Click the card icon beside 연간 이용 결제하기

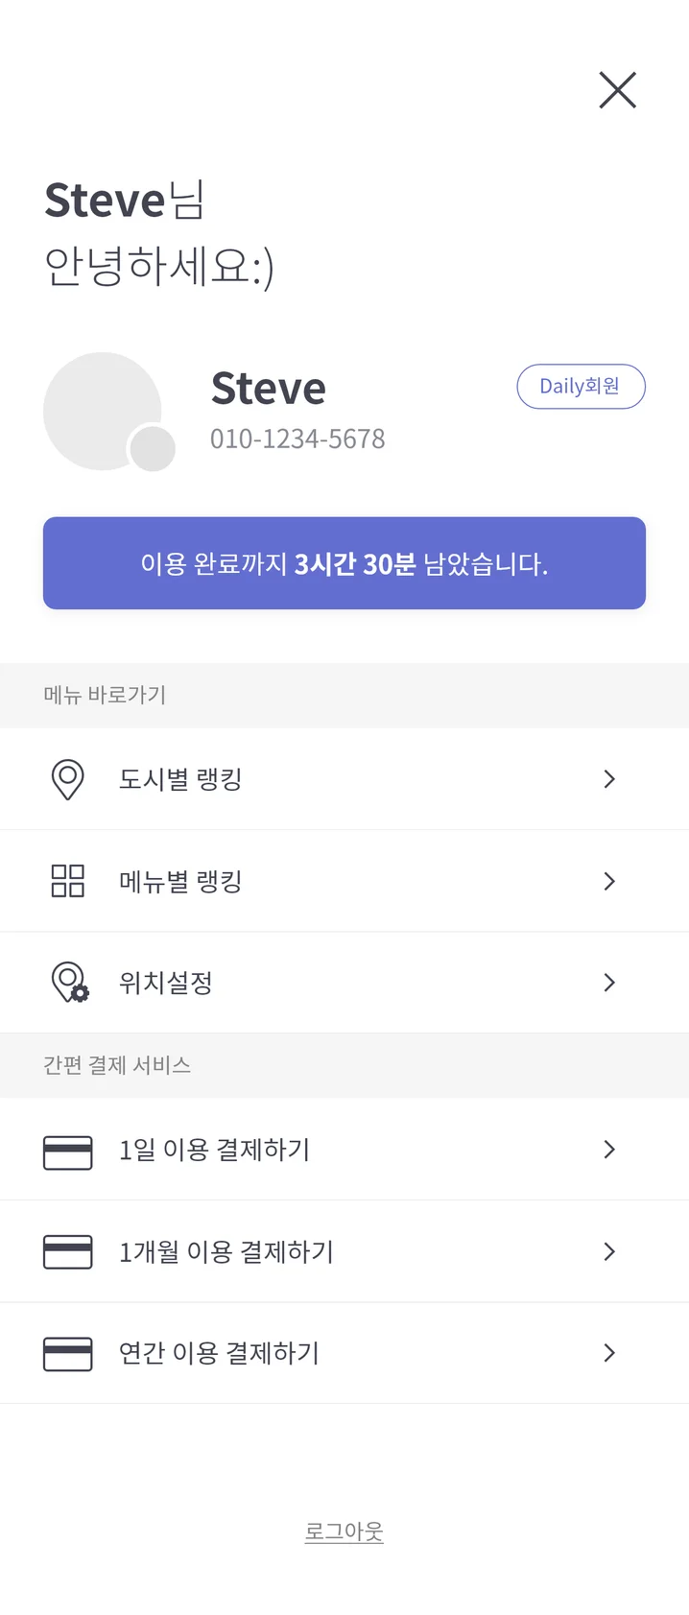[x=67, y=1353]
